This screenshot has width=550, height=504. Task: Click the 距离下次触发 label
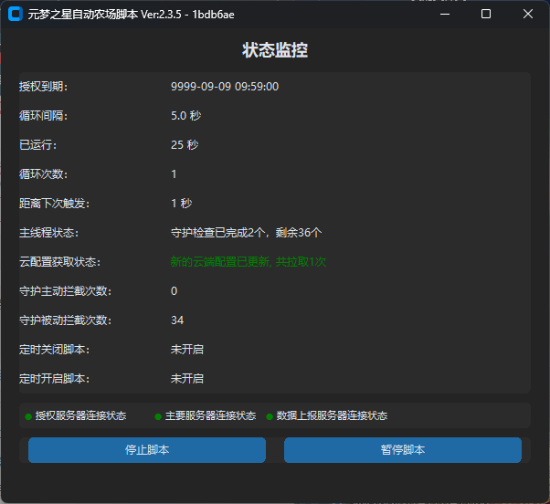pyautogui.click(x=55, y=204)
